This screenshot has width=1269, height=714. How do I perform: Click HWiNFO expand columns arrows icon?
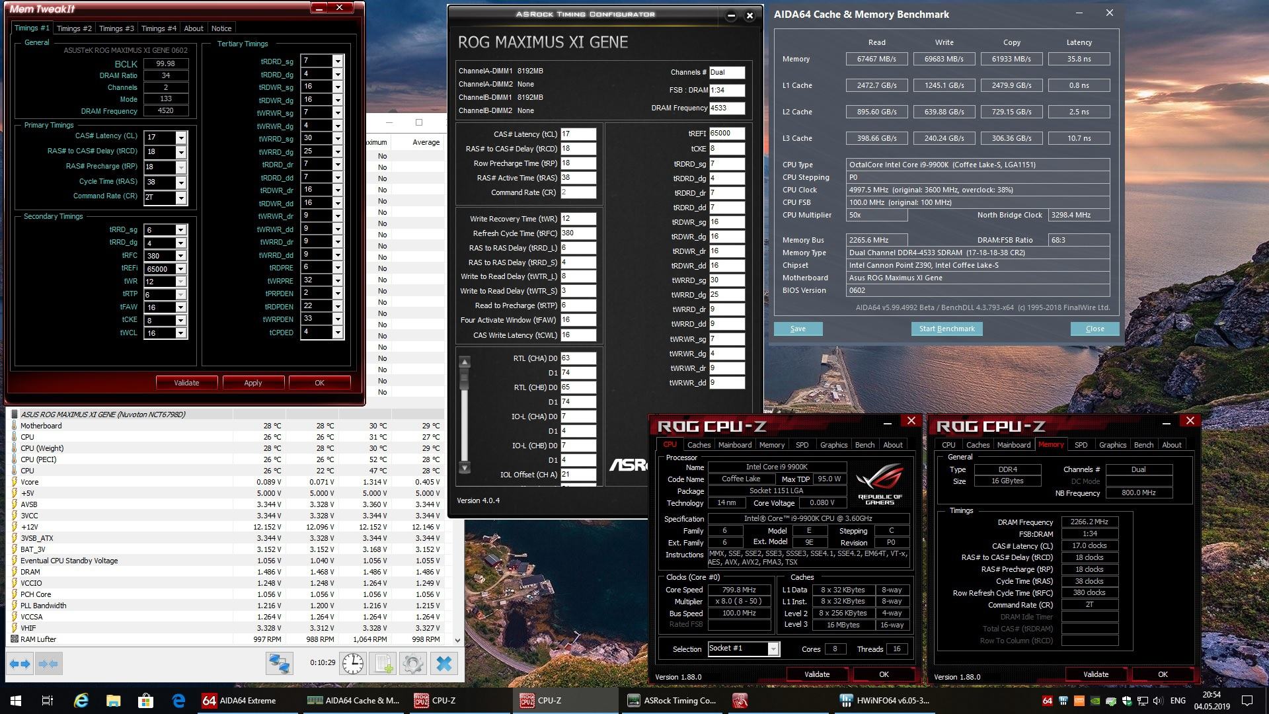20,663
